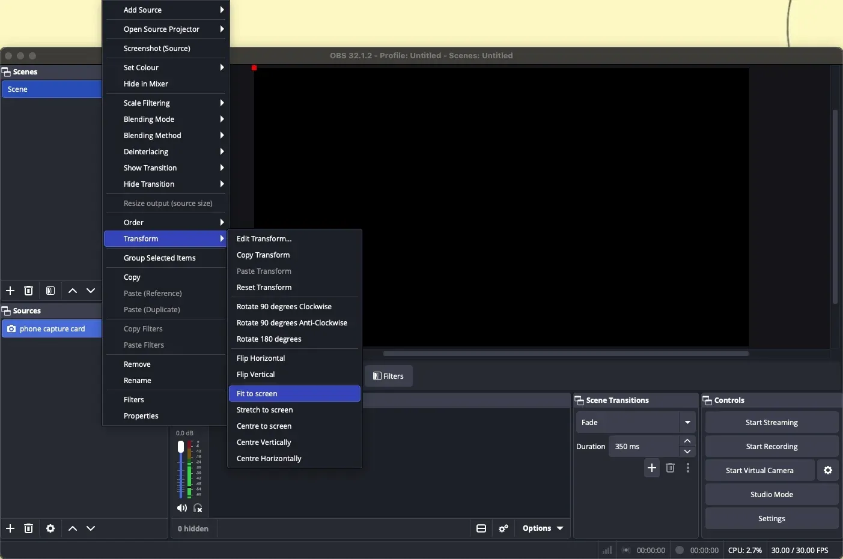This screenshot has width=843, height=559.
Task: Add a new source with plus icon
Action: (10, 529)
